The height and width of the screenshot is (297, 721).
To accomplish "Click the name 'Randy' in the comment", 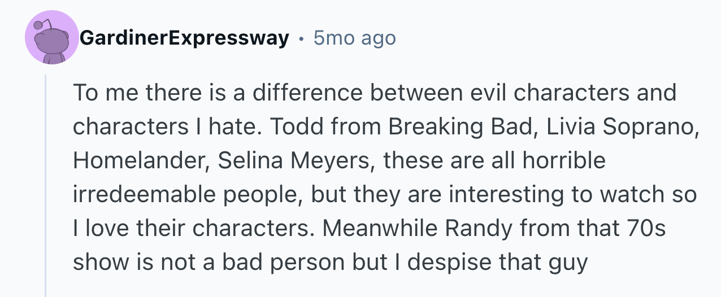I will coord(479,229).
